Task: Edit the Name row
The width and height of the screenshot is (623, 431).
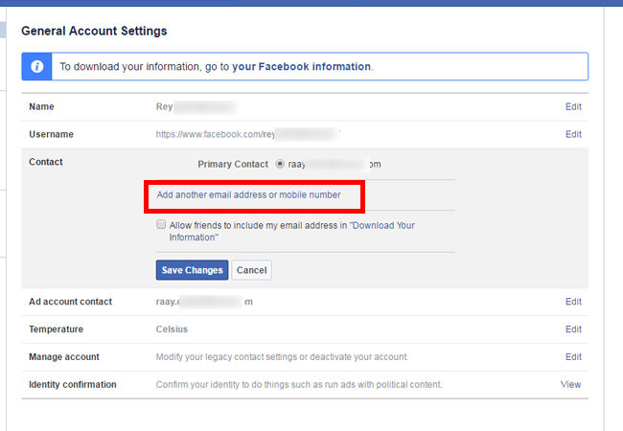Action: [573, 106]
